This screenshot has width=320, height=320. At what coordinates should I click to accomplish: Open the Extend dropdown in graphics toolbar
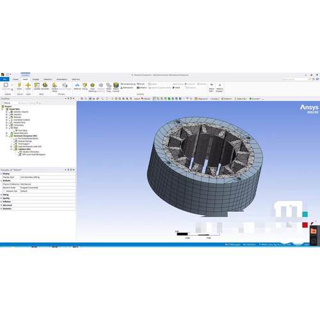(x=227, y=99)
